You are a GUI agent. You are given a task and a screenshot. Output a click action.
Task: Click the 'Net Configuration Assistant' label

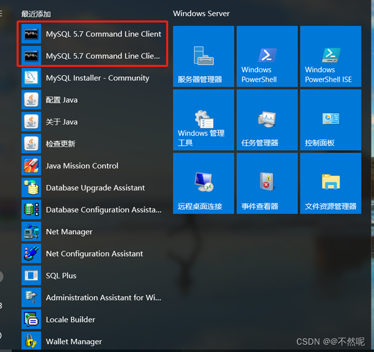[94, 254]
